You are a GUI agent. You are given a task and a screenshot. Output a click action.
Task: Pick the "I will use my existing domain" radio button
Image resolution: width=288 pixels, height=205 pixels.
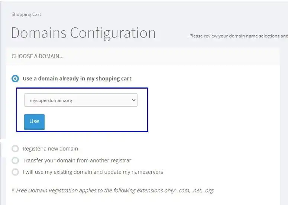click(x=15, y=172)
